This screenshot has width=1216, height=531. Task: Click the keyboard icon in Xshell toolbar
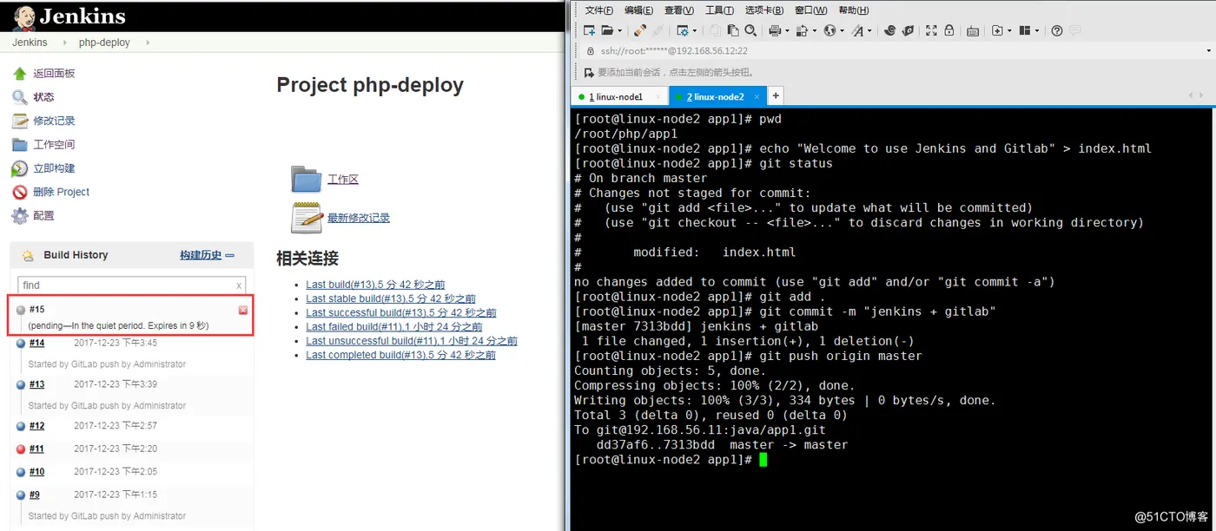(972, 31)
